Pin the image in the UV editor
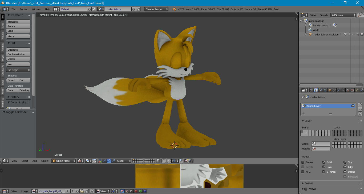 tap(92, 191)
